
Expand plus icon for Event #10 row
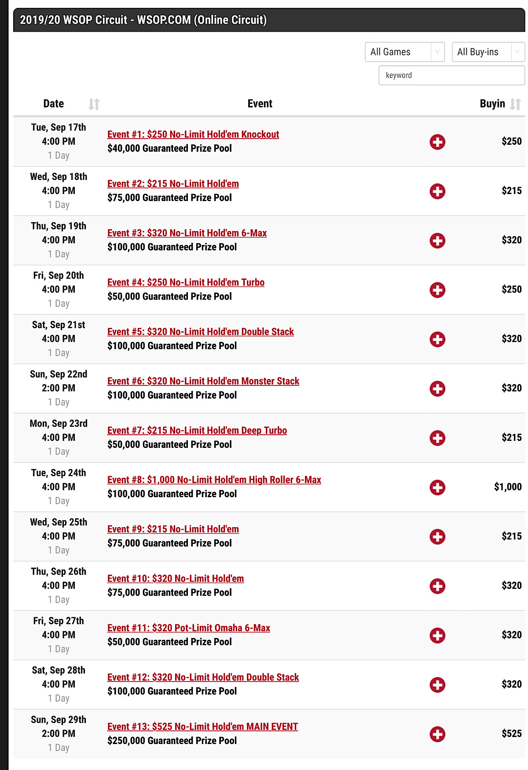[x=437, y=586]
